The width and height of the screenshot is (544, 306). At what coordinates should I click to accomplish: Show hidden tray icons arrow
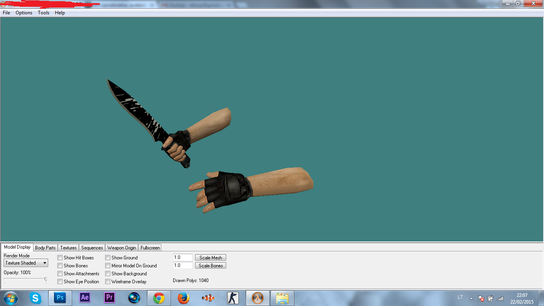472,298
